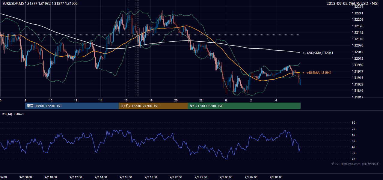This screenshot has height=180, width=383.
Task: Click hour 16 on the price chart time axis
Action: [x=126, y=100]
